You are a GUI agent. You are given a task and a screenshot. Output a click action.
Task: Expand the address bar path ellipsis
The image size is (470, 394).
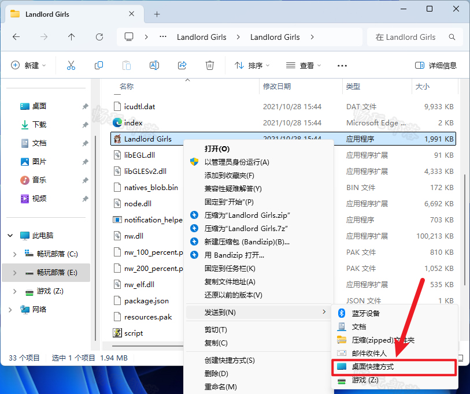(x=163, y=37)
